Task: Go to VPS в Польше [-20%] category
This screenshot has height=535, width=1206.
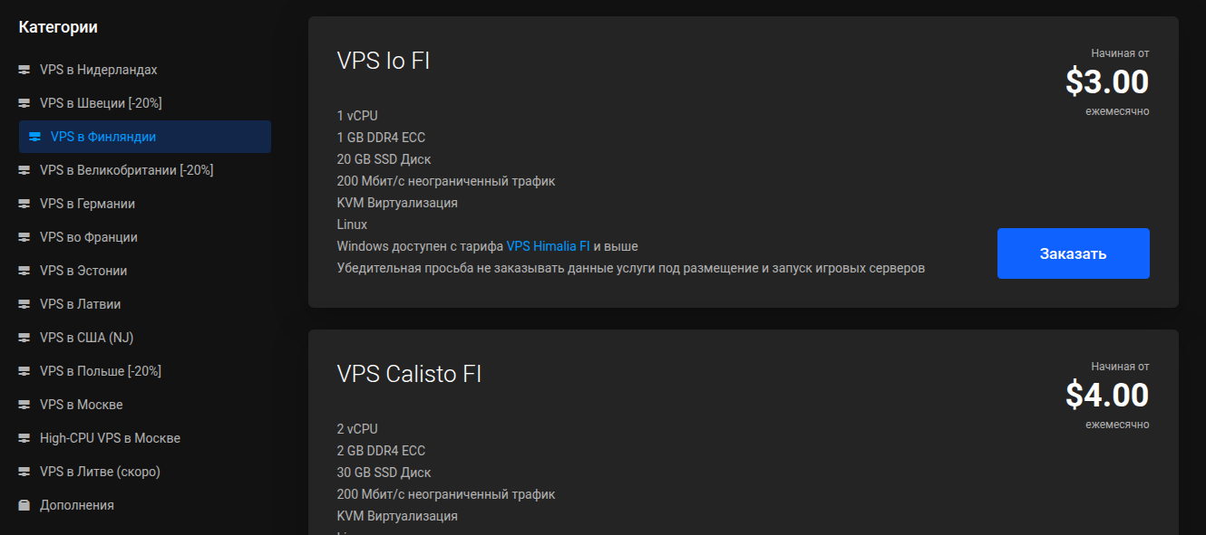Action: tap(100, 371)
